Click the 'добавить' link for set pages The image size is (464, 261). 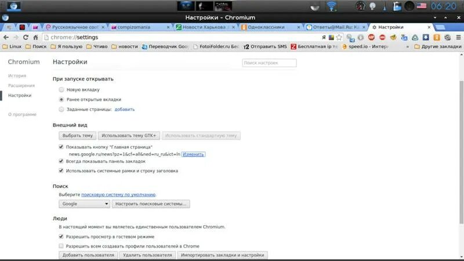pos(125,110)
